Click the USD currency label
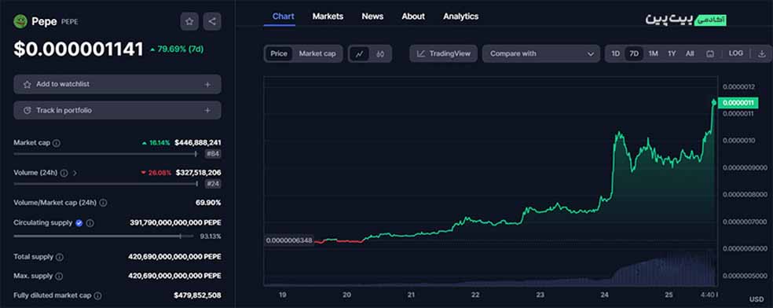 (x=757, y=299)
